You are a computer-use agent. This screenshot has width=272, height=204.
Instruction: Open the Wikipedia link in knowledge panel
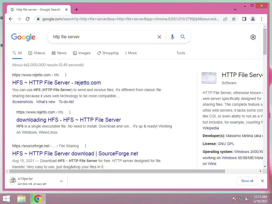tap(211, 128)
